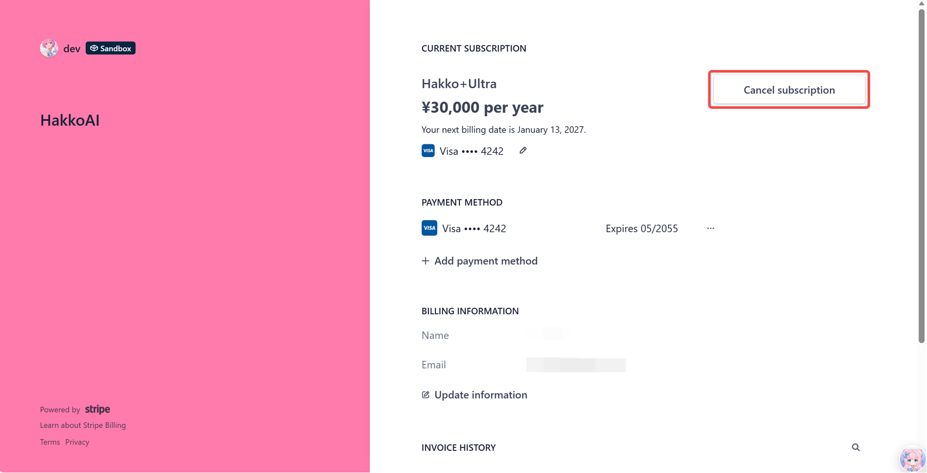
Task: Click the dev profile avatar picture
Action: pyautogui.click(x=49, y=48)
